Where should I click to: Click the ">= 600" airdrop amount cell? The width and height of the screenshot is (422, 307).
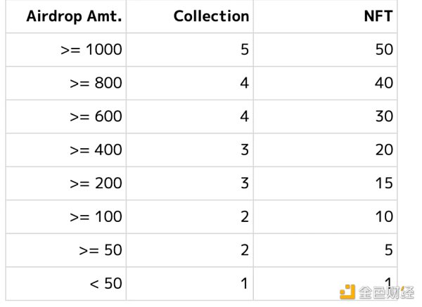(x=96, y=117)
